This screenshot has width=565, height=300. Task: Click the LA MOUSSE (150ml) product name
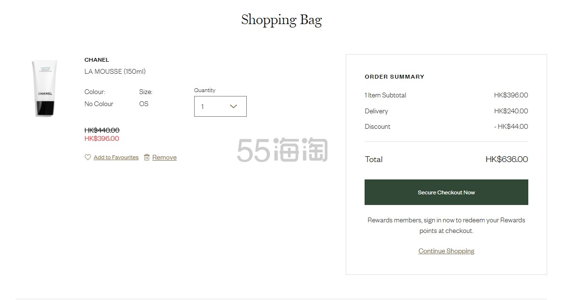(x=115, y=71)
